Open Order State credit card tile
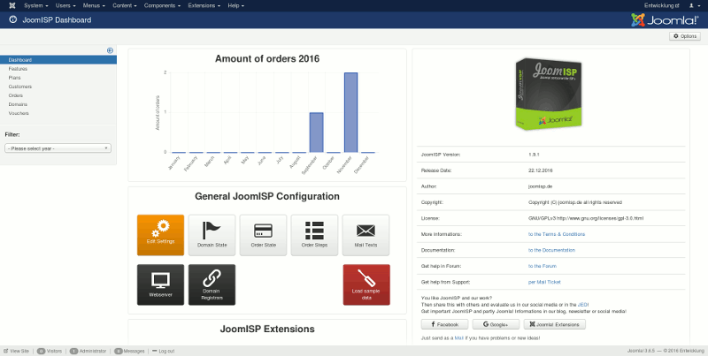The height and width of the screenshot is (356, 708). point(263,235)
